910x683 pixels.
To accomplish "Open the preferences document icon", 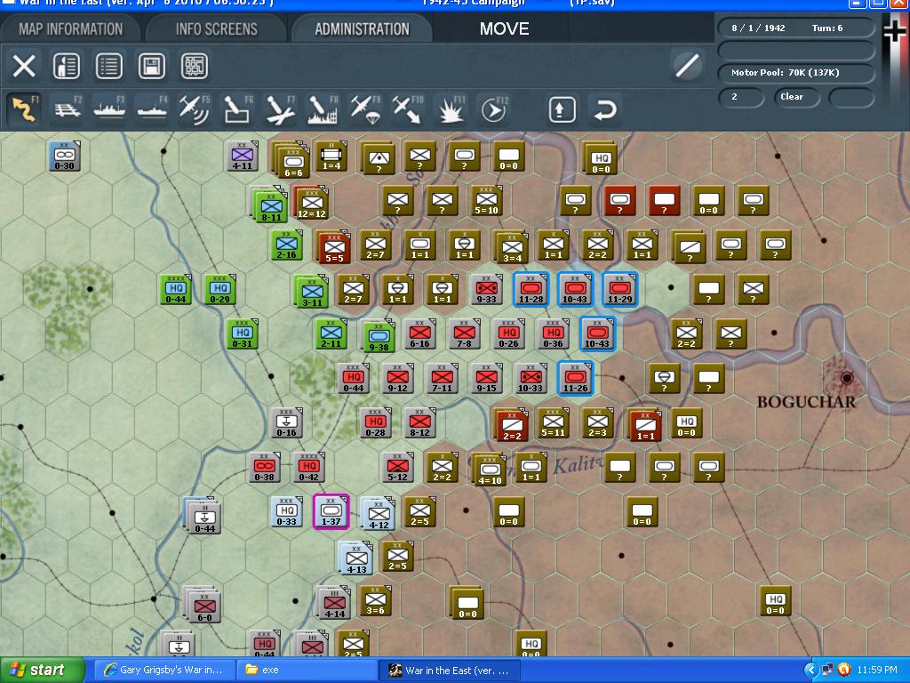I will pos(66,66).
